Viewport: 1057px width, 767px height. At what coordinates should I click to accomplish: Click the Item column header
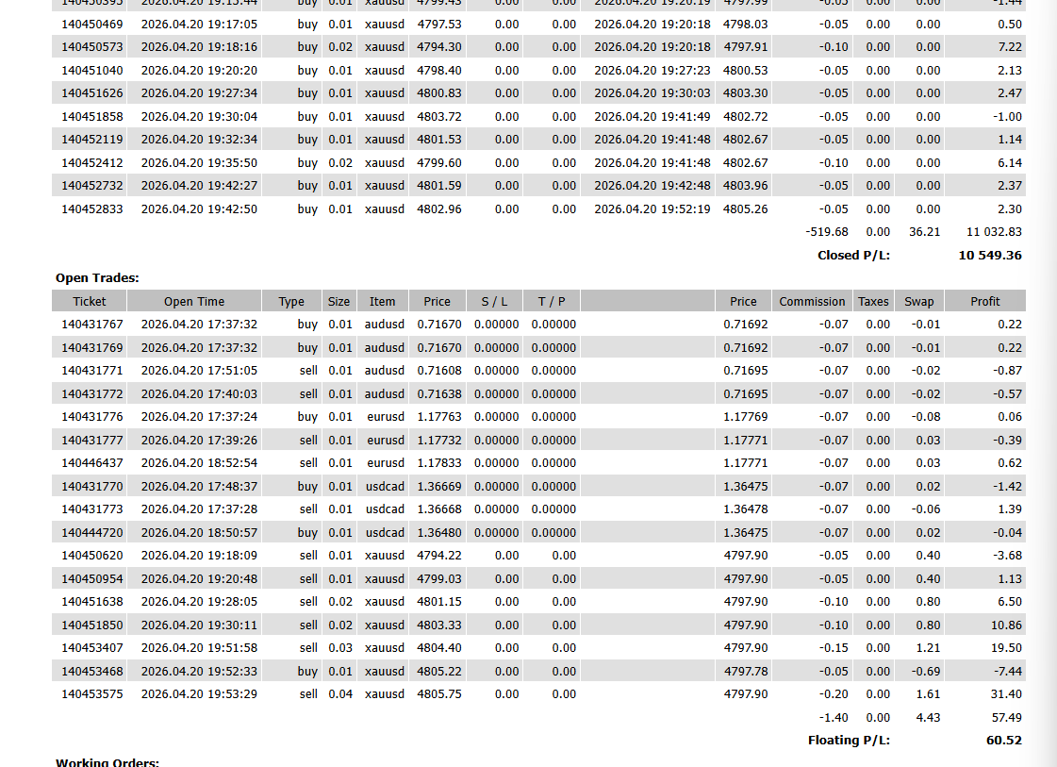(382, 302)
